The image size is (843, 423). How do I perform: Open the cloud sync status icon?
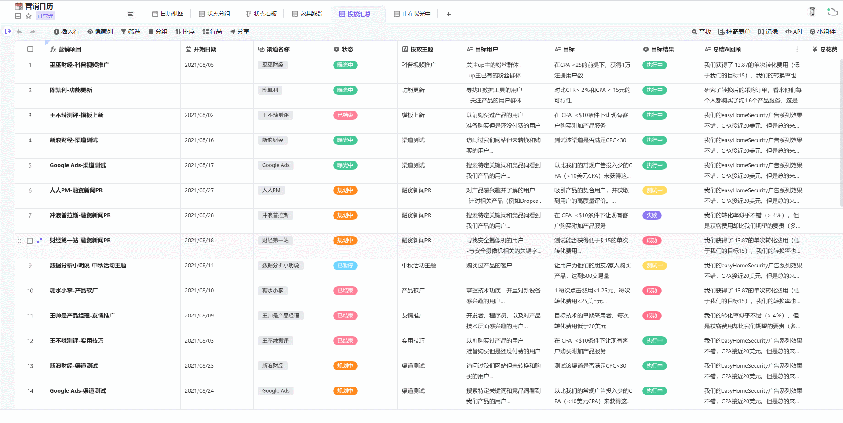click(832, 12)
